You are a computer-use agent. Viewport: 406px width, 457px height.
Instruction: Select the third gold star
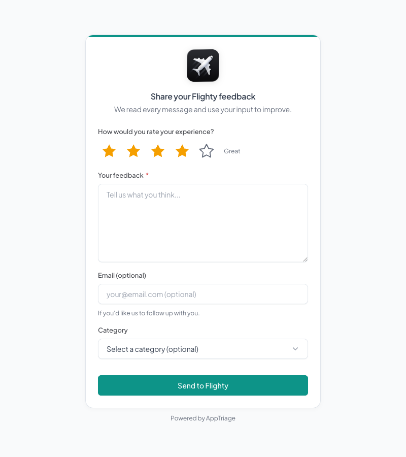[157, 151]
